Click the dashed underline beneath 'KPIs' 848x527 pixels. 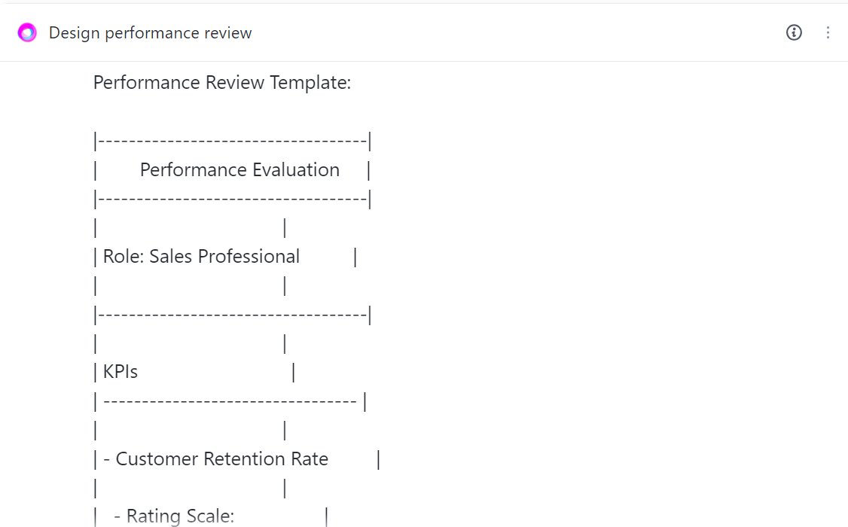click(229, 401)
